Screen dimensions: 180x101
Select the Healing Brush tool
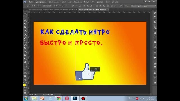coord(25,34)
